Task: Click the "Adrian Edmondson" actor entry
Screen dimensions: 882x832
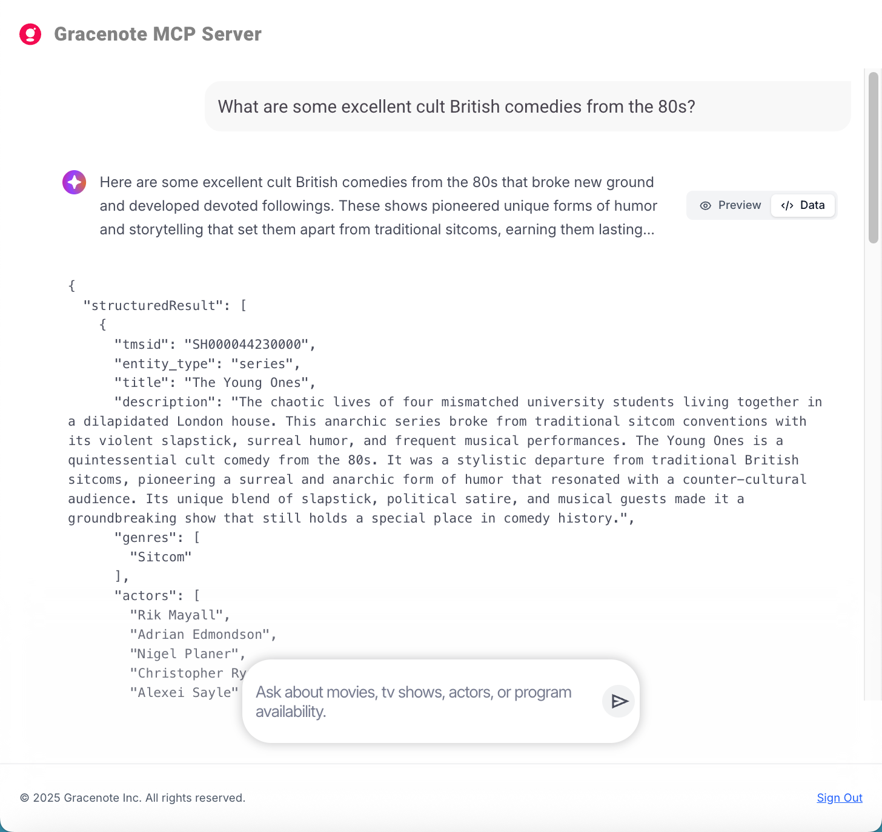Action: [x=203, y=635]
